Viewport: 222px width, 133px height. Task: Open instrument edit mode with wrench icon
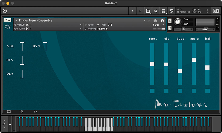[7, 20]
